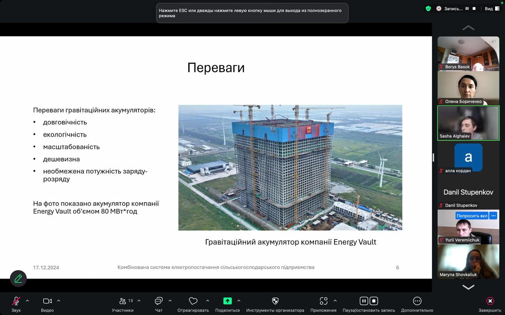Click muted mic icon beside Yurii Veremiichuk
The image size is (505, 315).
click(x=441, y=240)
